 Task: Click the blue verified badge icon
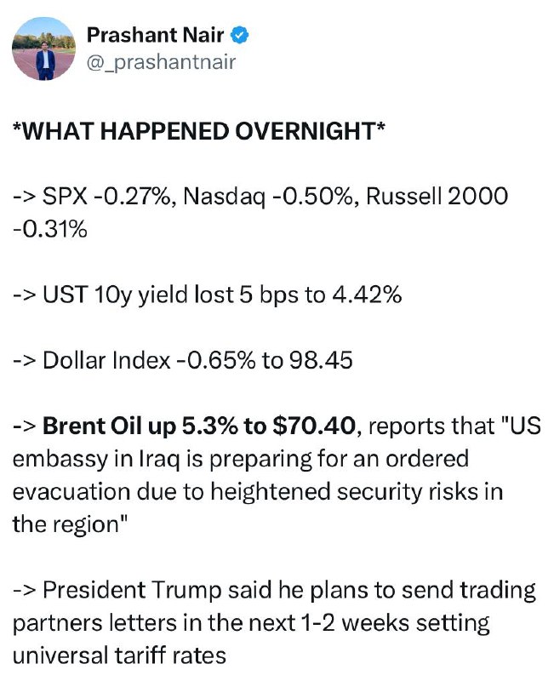tap(239, 35)
